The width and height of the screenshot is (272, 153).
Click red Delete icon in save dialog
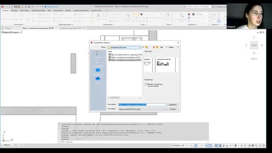coord(154,47)
